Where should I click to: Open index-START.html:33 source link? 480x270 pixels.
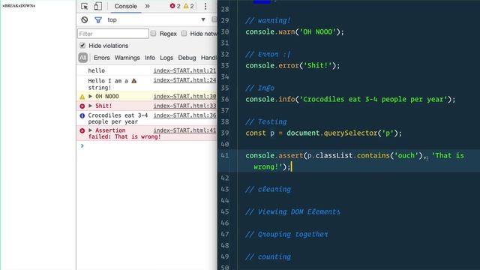point(184,106)
